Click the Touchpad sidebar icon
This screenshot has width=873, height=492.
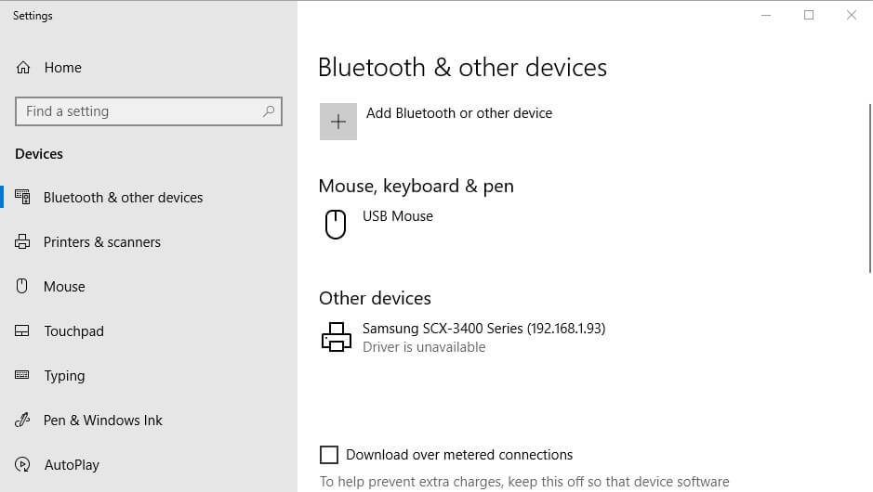pyautogui.click(x=21, y=330)
